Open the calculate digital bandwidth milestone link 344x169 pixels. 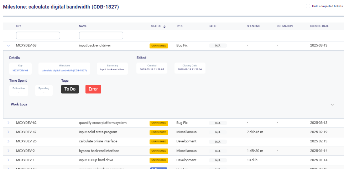click(64, 71)
